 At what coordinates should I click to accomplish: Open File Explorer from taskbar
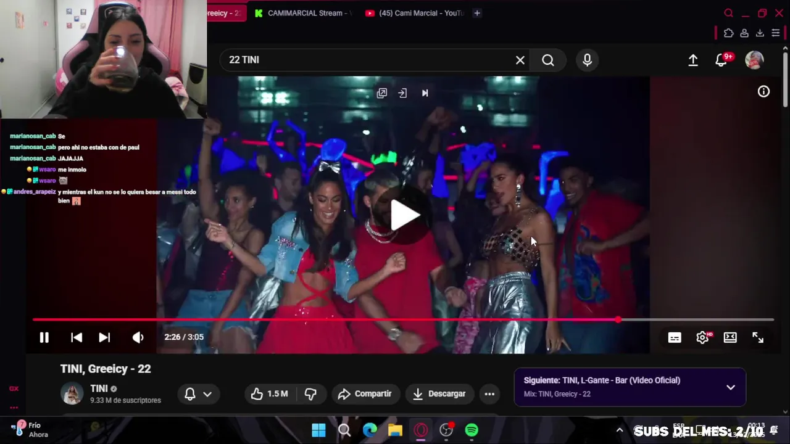point(395,430)
